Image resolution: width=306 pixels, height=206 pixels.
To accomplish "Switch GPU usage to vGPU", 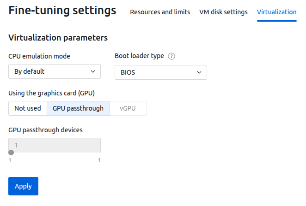I will click(128, 108).
